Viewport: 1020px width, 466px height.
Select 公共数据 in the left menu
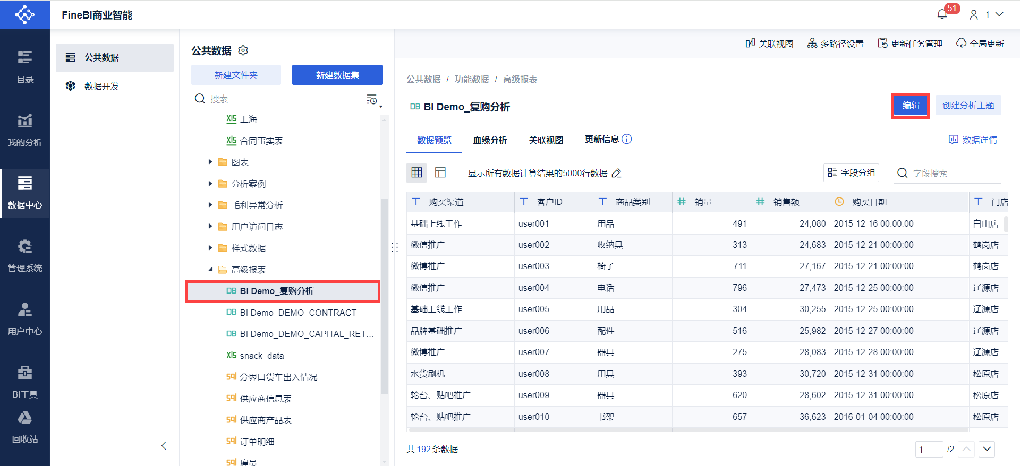pos(115,57)
